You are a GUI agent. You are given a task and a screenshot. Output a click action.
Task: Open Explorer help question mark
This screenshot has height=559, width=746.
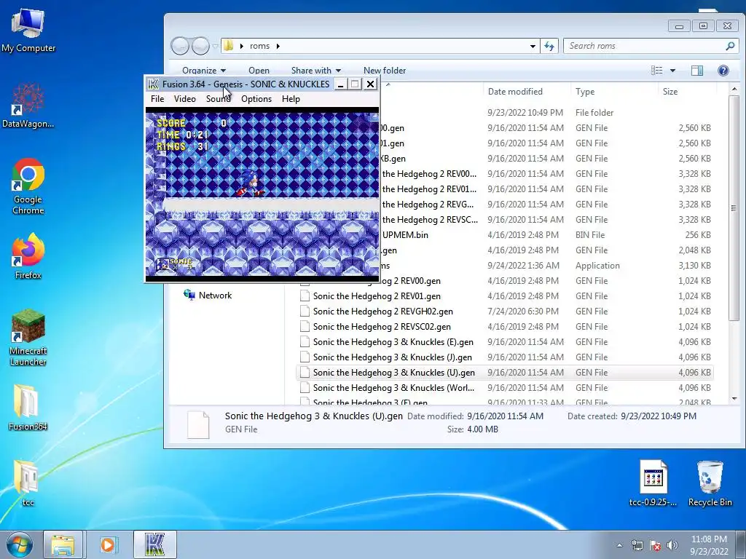pos(723,71)
